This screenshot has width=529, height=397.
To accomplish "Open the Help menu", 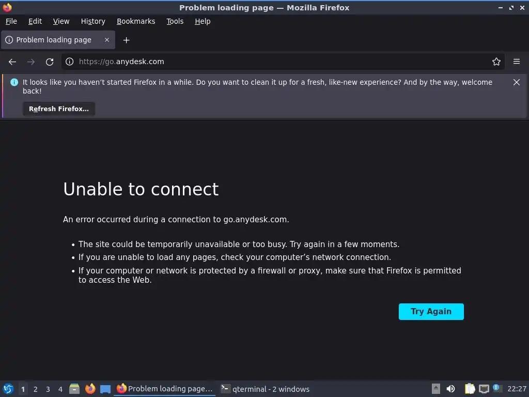I will (x=203, y=21).
